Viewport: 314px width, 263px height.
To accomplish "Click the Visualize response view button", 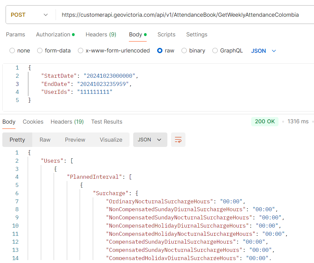I will pyautogui.click(x=111, y=140).
